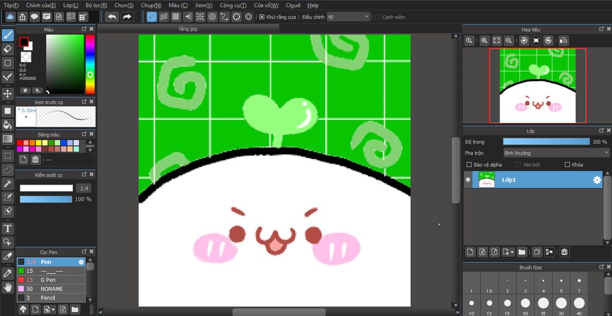Select the Eraser tool
The width and height of the screenshot is (612, 316).
[x=8, y=49]
